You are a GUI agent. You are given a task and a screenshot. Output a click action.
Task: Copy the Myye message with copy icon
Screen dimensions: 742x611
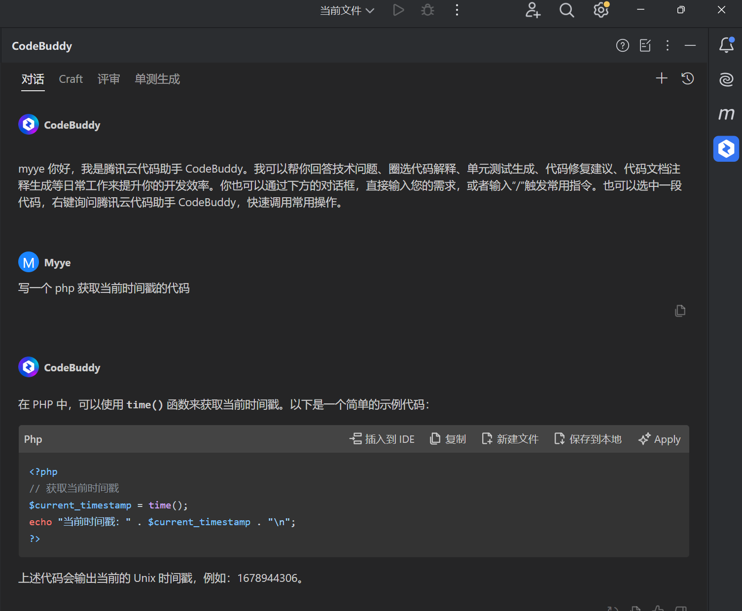pyautogui.click(x=680, y=311)
